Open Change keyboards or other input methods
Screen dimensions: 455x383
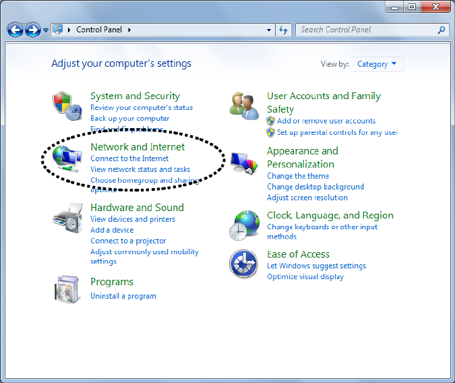(322, 231)
